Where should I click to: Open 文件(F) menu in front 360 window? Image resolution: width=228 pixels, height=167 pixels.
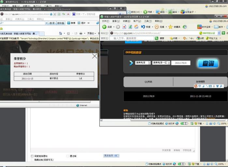coord(106,21)
